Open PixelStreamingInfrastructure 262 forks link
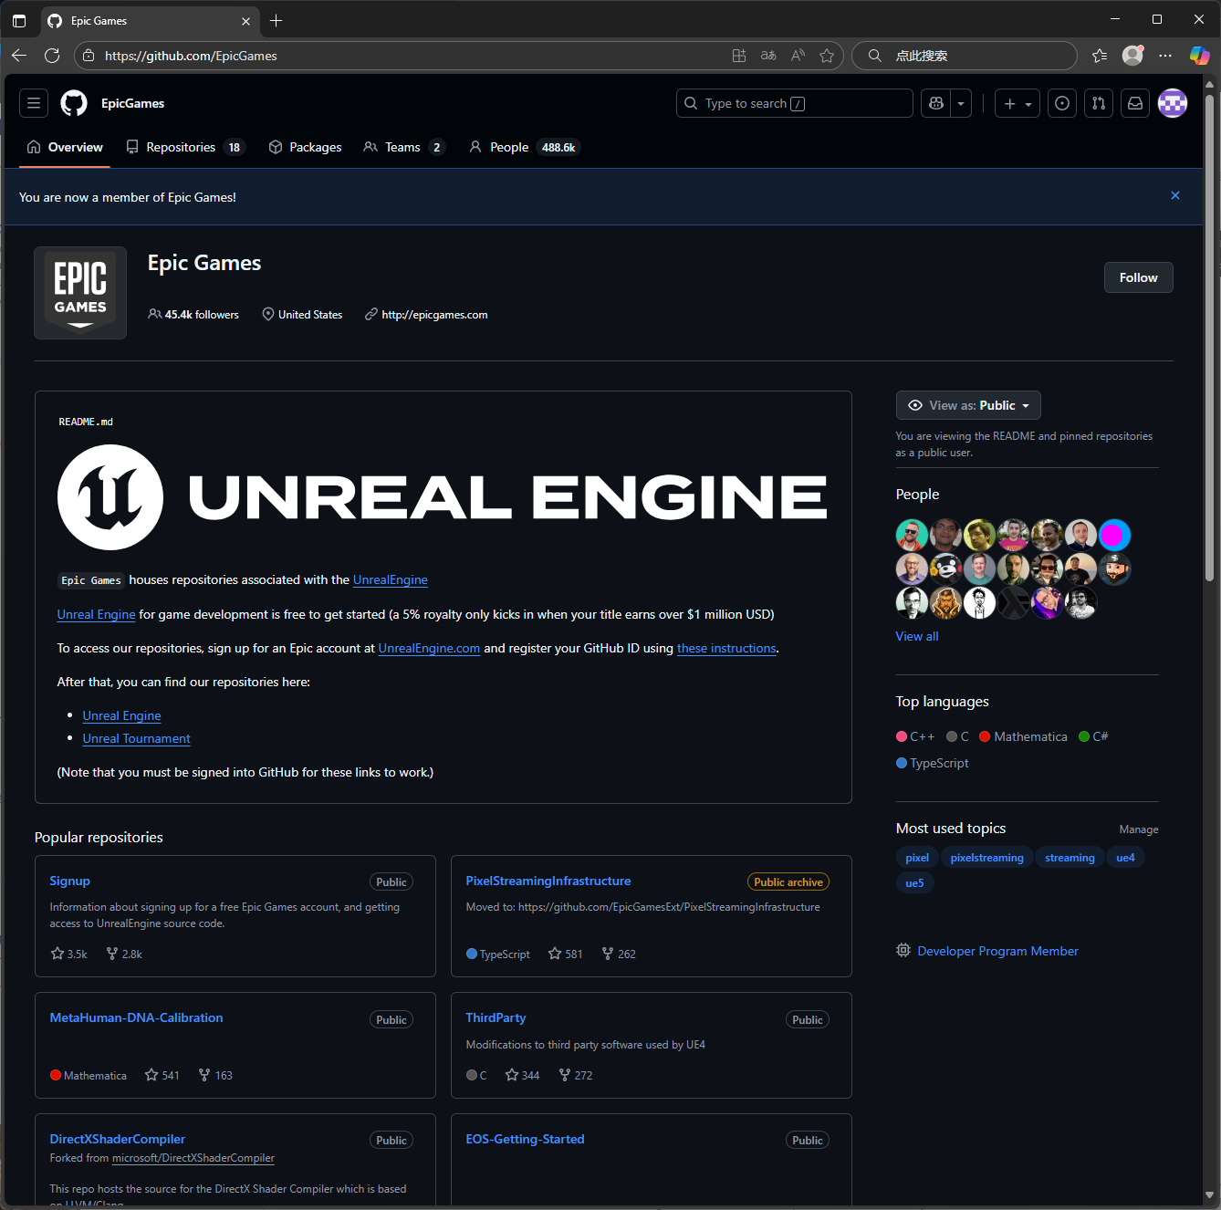Screen dimensions: 1221x1210 (x=619, y=954)
